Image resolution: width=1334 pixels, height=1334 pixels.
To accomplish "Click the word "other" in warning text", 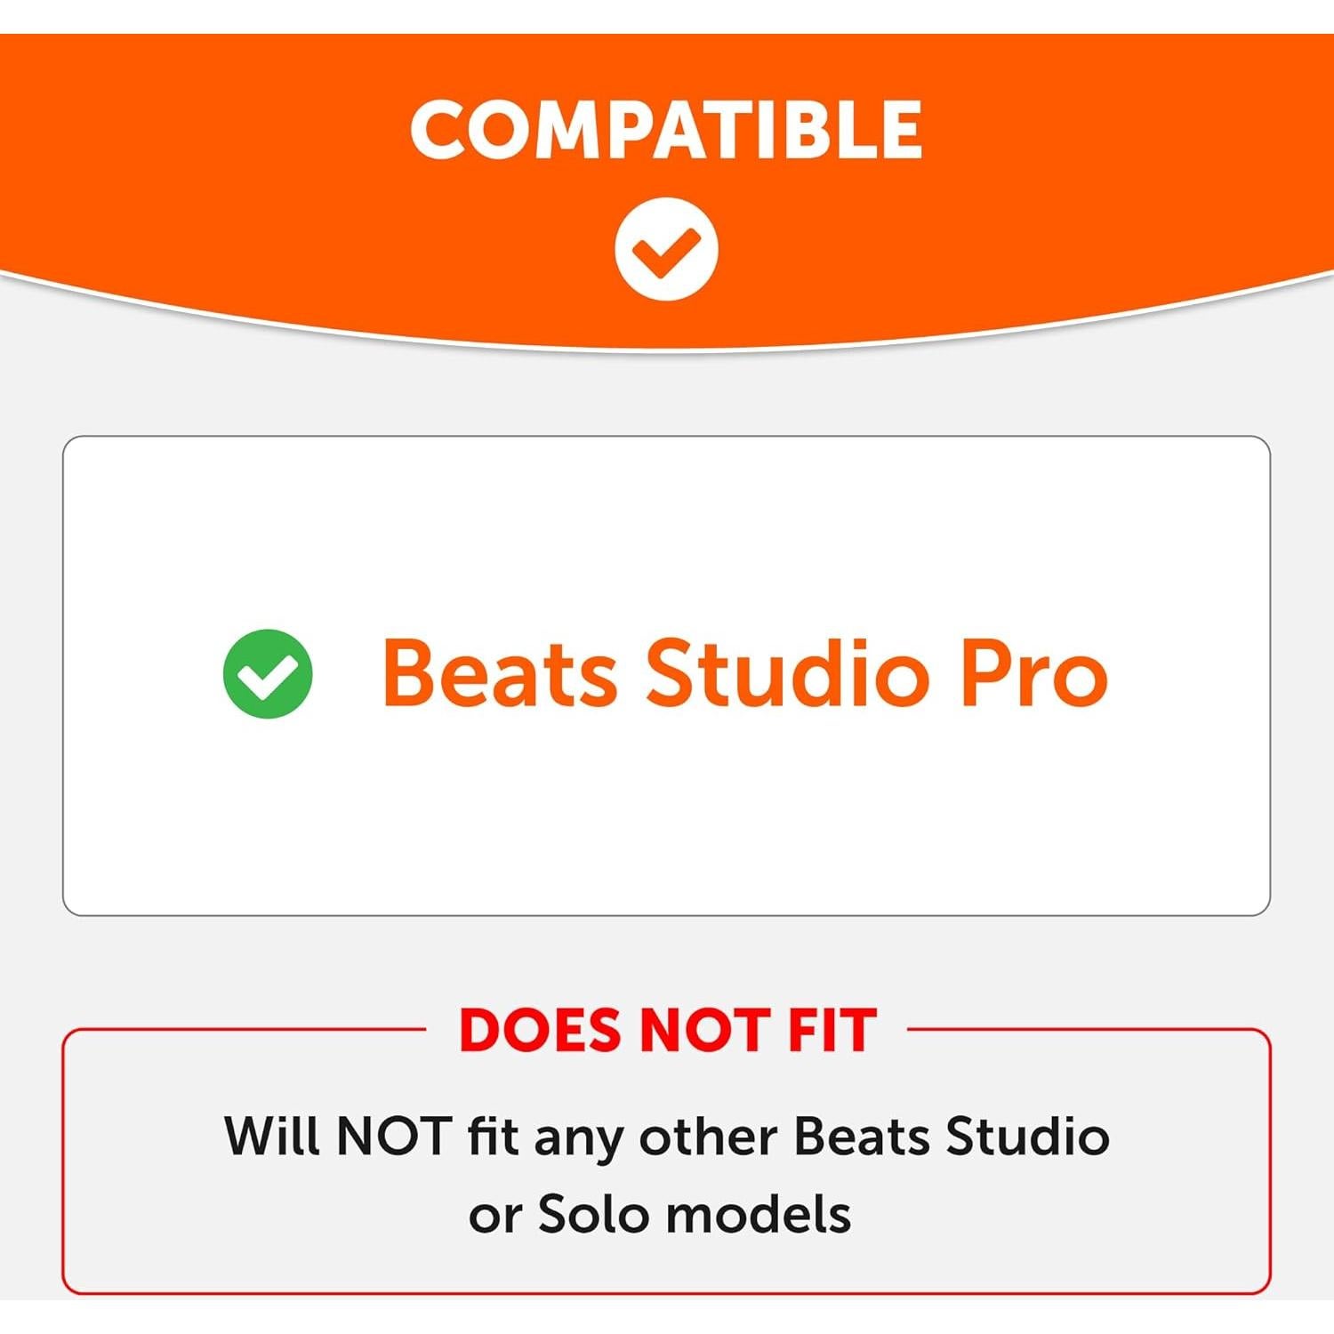I will [708, 1137].
